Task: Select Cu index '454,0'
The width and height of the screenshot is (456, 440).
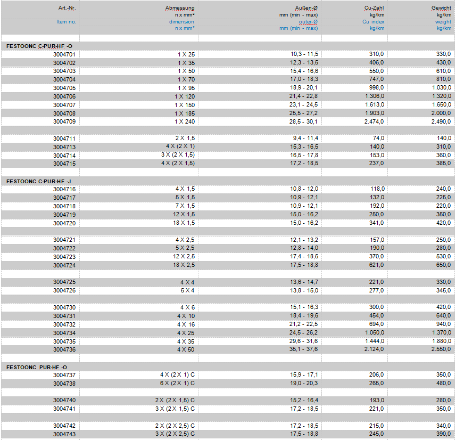Action: 377,316
